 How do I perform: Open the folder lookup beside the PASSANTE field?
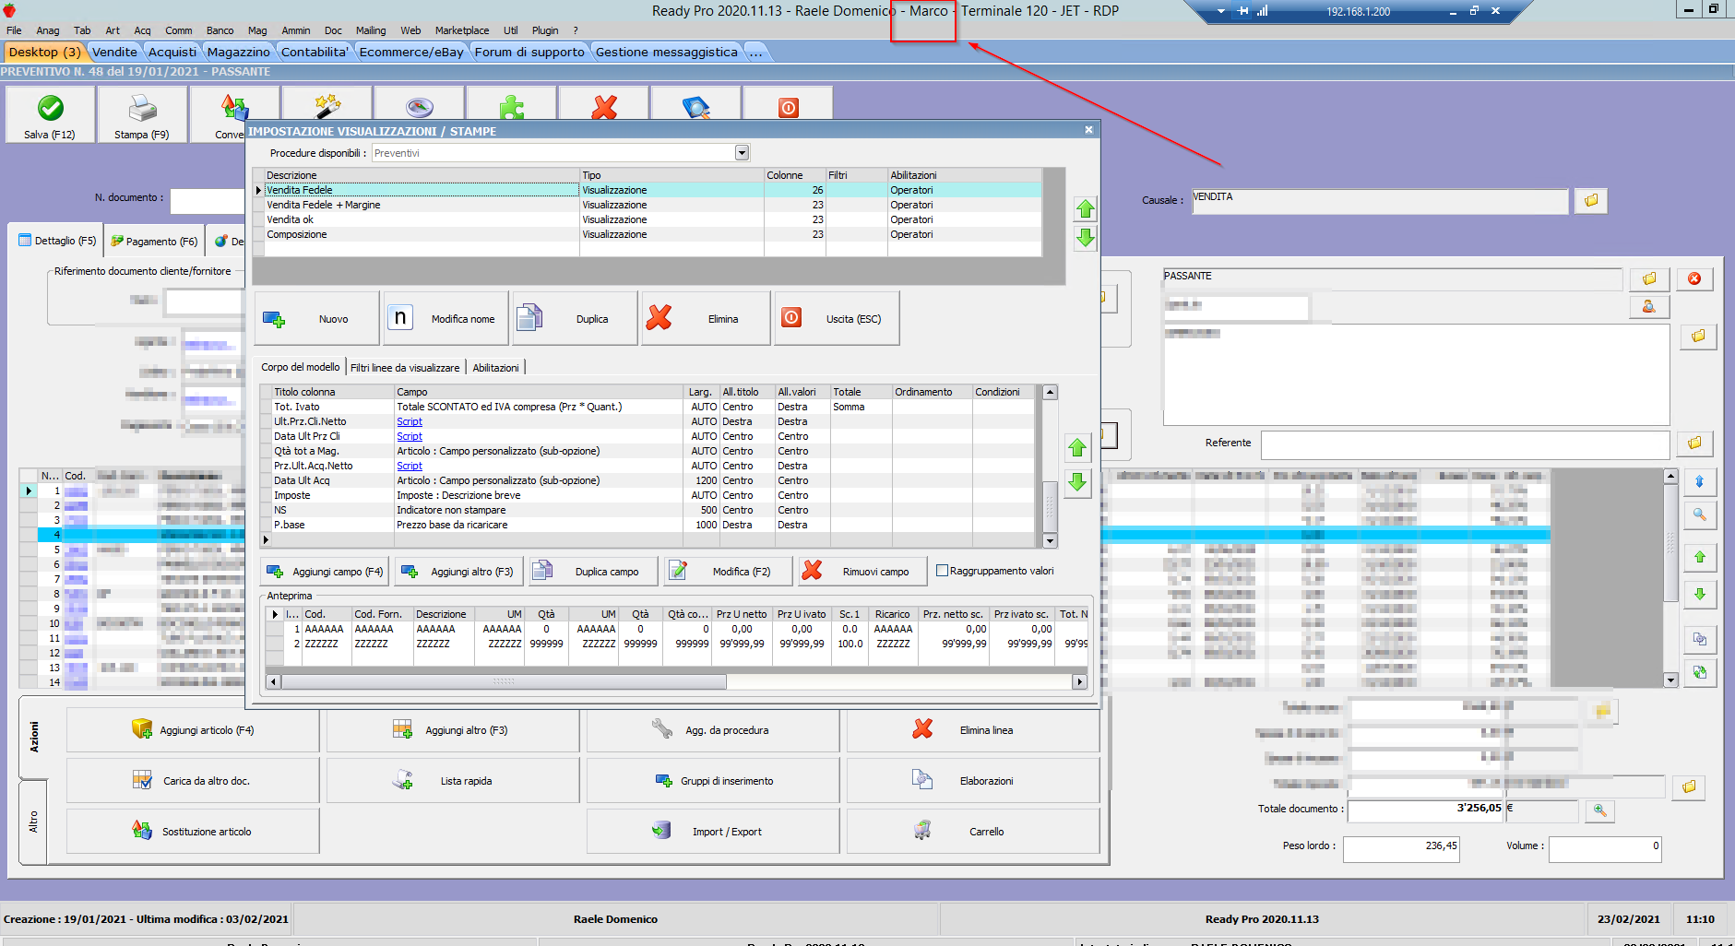pos(1649,278)
